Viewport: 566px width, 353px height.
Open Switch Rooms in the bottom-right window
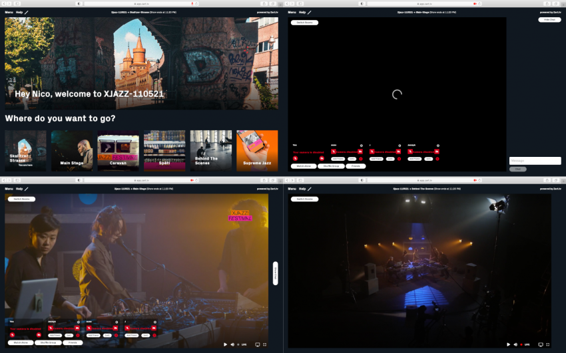point(304,199)
